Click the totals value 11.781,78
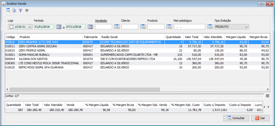This screenshot has width=275, height=126. point(194,110)
